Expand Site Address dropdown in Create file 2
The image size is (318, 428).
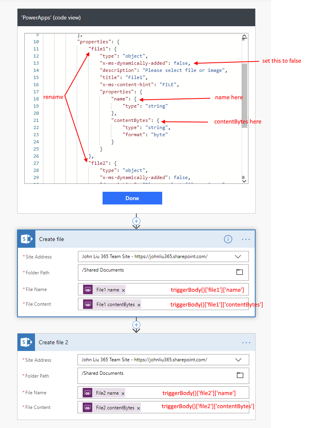tap(238, 360)
